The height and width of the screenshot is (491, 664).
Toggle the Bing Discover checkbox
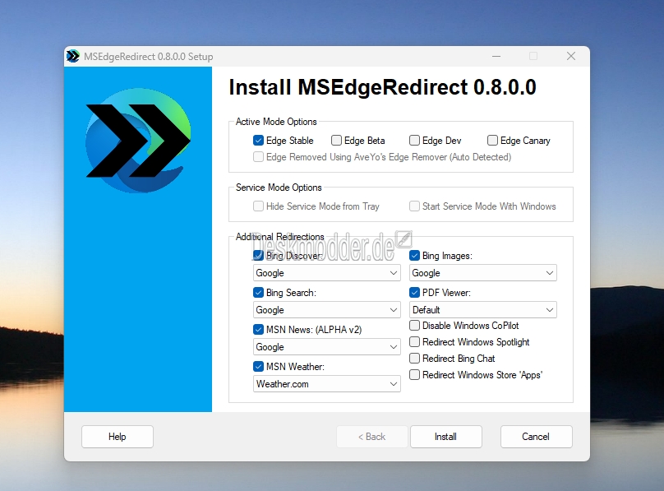(x=258, y=256)
